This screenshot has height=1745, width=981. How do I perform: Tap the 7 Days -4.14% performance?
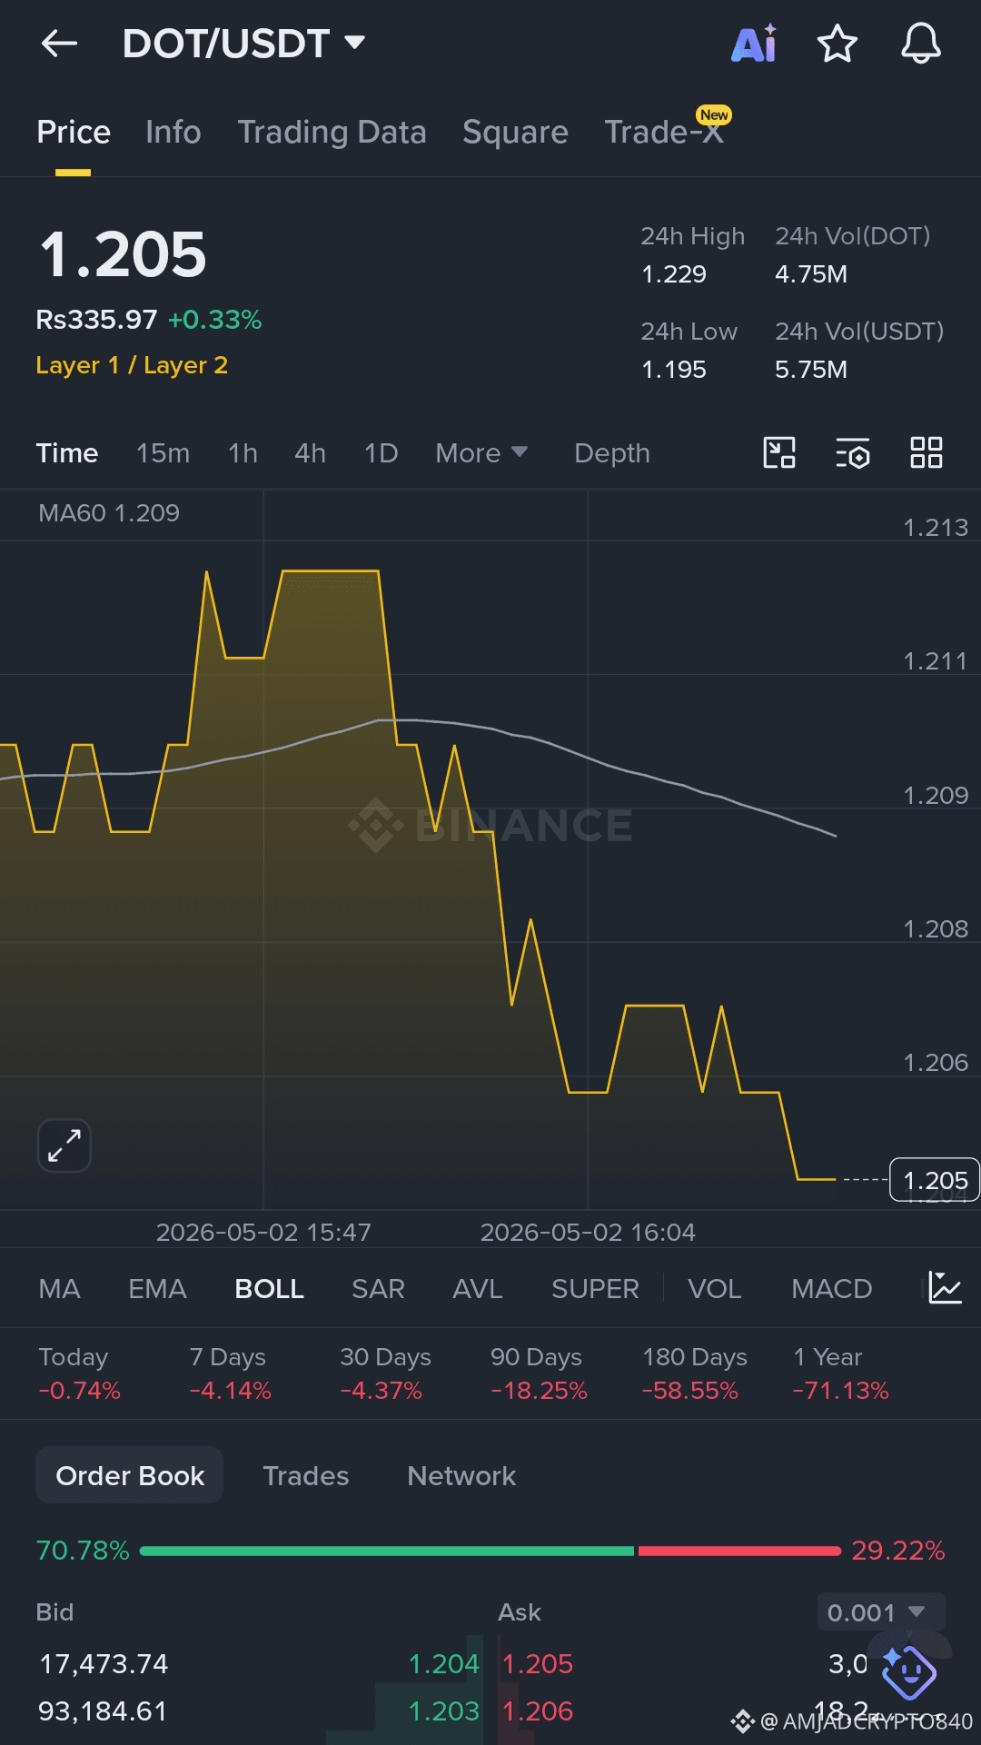coord(230,1373)
